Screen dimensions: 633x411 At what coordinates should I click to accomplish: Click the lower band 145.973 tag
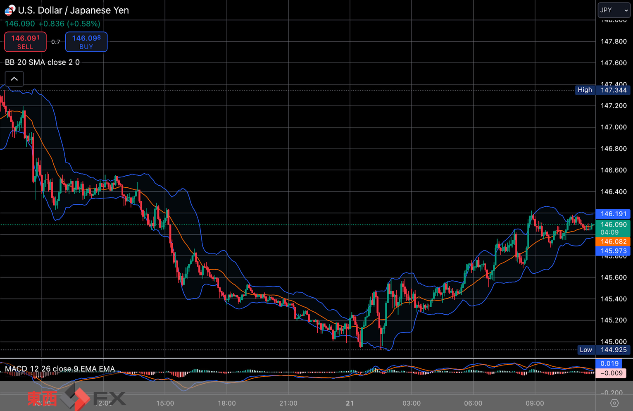(x=613, y=251)
